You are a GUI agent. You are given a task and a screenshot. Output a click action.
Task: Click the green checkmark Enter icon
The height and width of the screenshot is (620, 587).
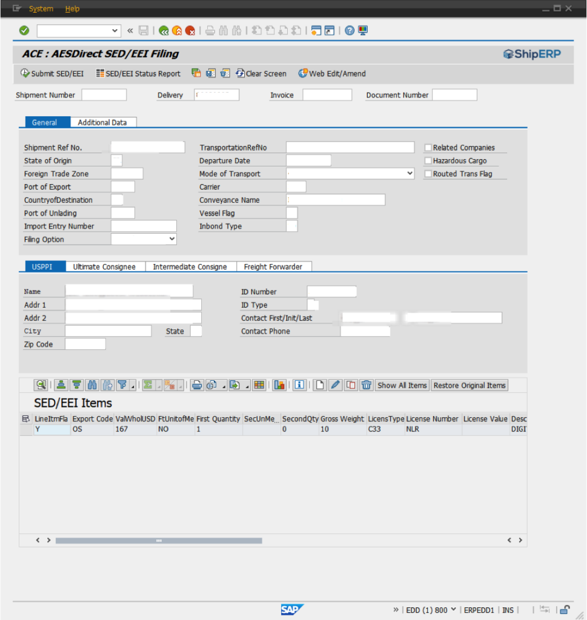24,30
